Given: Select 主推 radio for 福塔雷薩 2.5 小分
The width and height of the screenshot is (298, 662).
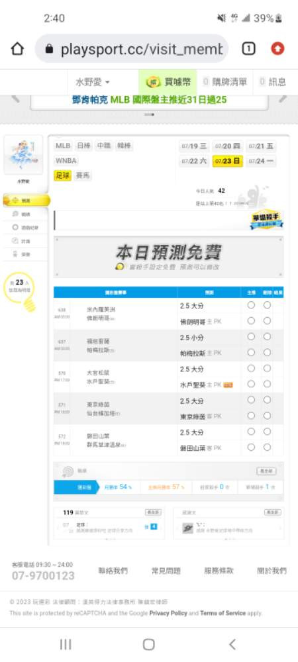Looking at the screenshot, I should 251,336.
